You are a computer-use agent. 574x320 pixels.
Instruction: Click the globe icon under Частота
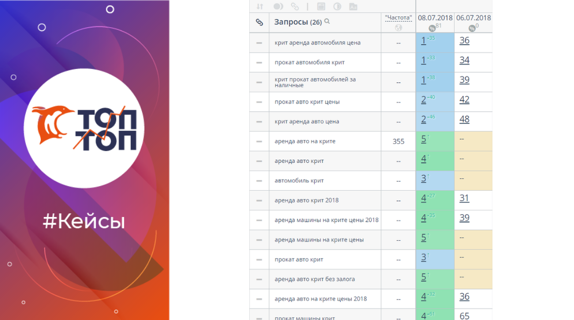pyautogui.click(x=398, y=28)
